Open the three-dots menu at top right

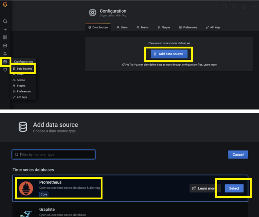(x=254, y=7)
